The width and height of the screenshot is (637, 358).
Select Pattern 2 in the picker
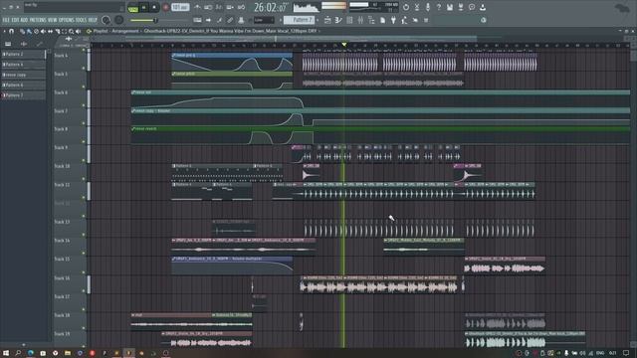pos(23,54)
